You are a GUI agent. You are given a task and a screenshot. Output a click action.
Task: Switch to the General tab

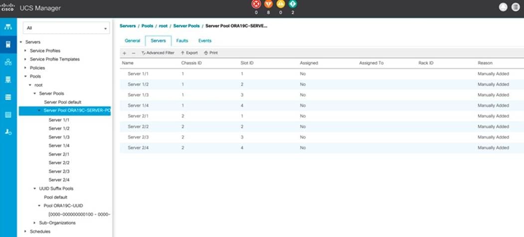click(x=132, y=41)
